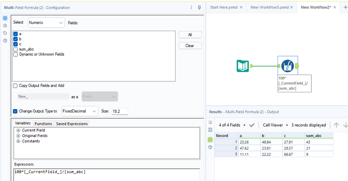Open the Navigation icon in config sidebar
This screenshot has width=348, height=181.
pyautogui.click(x=5, y=26)
